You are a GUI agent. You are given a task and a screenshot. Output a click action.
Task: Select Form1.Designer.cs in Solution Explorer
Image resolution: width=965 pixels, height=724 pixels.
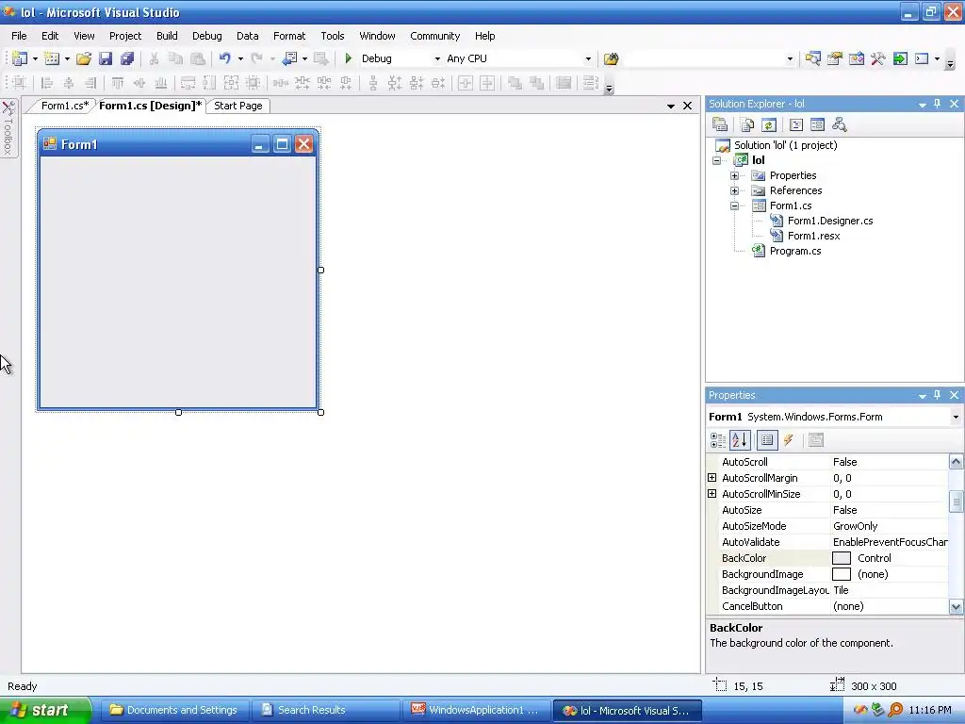(x=830, y=221)
